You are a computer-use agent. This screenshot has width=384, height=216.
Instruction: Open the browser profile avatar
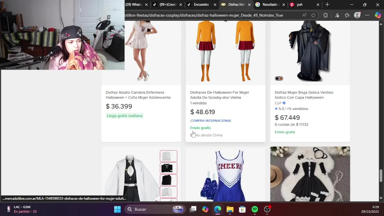click(357, 15)
